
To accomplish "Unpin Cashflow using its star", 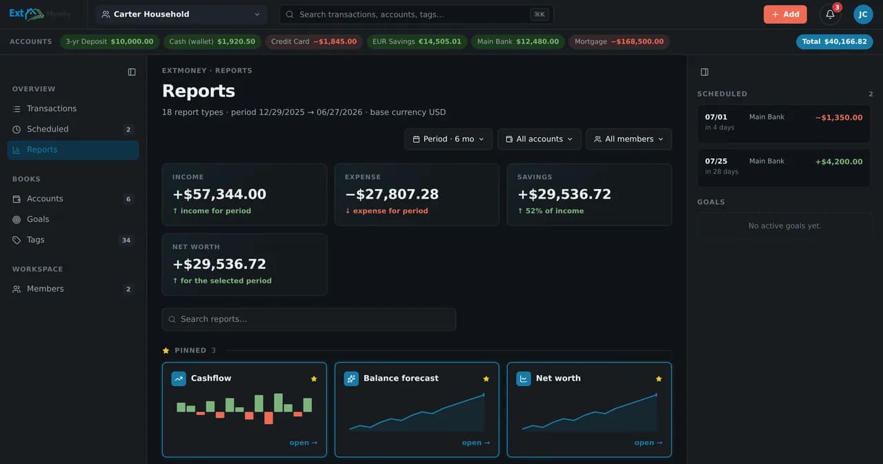I will click(314, 379).
